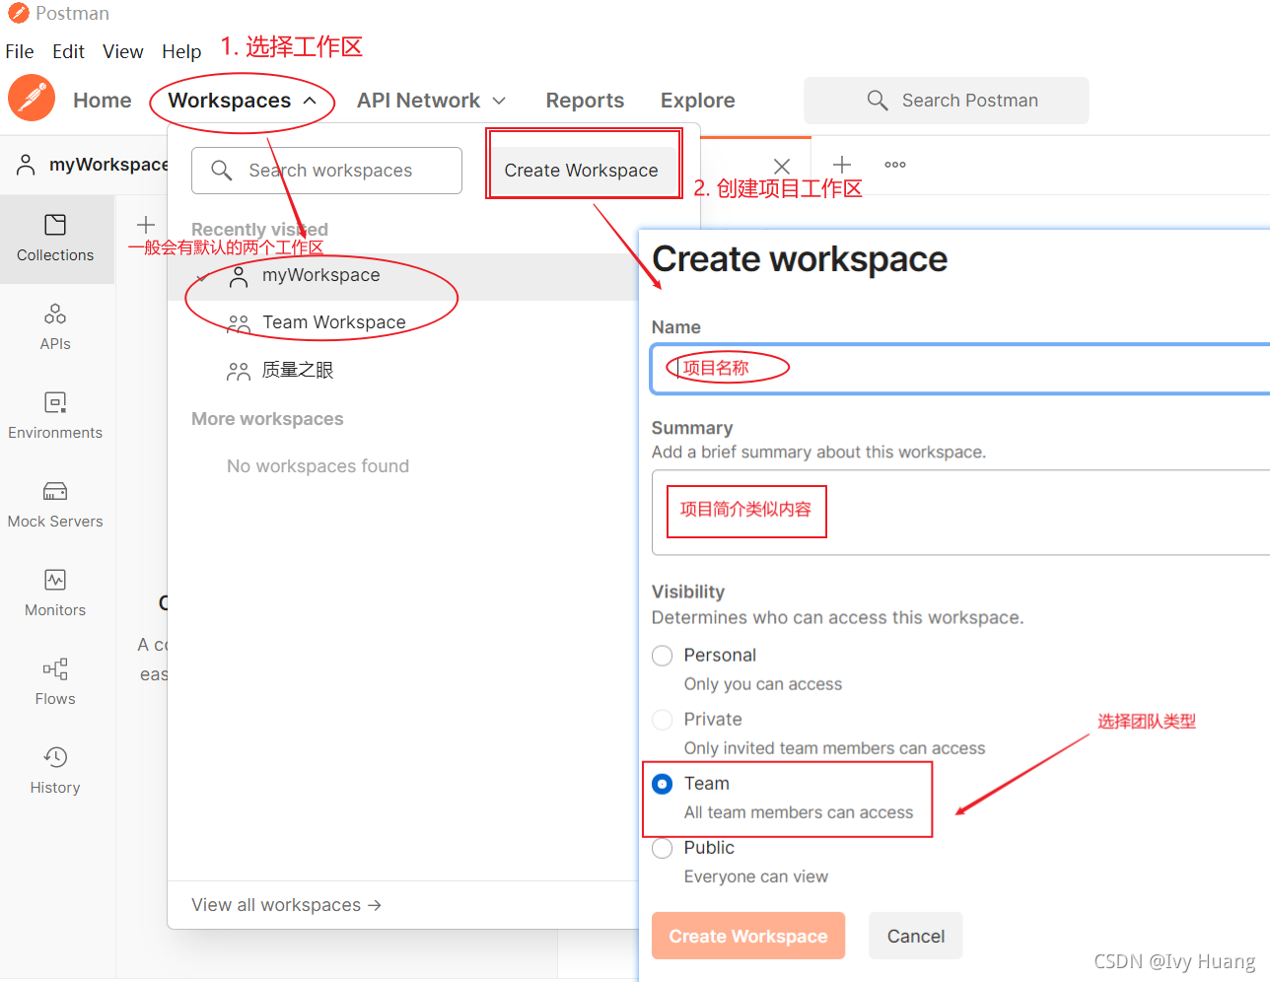The height and width of the screenshot is (982, 1270).
Task: Click the person icon beside myWorkspace header
Action: [x=27, y=165]
